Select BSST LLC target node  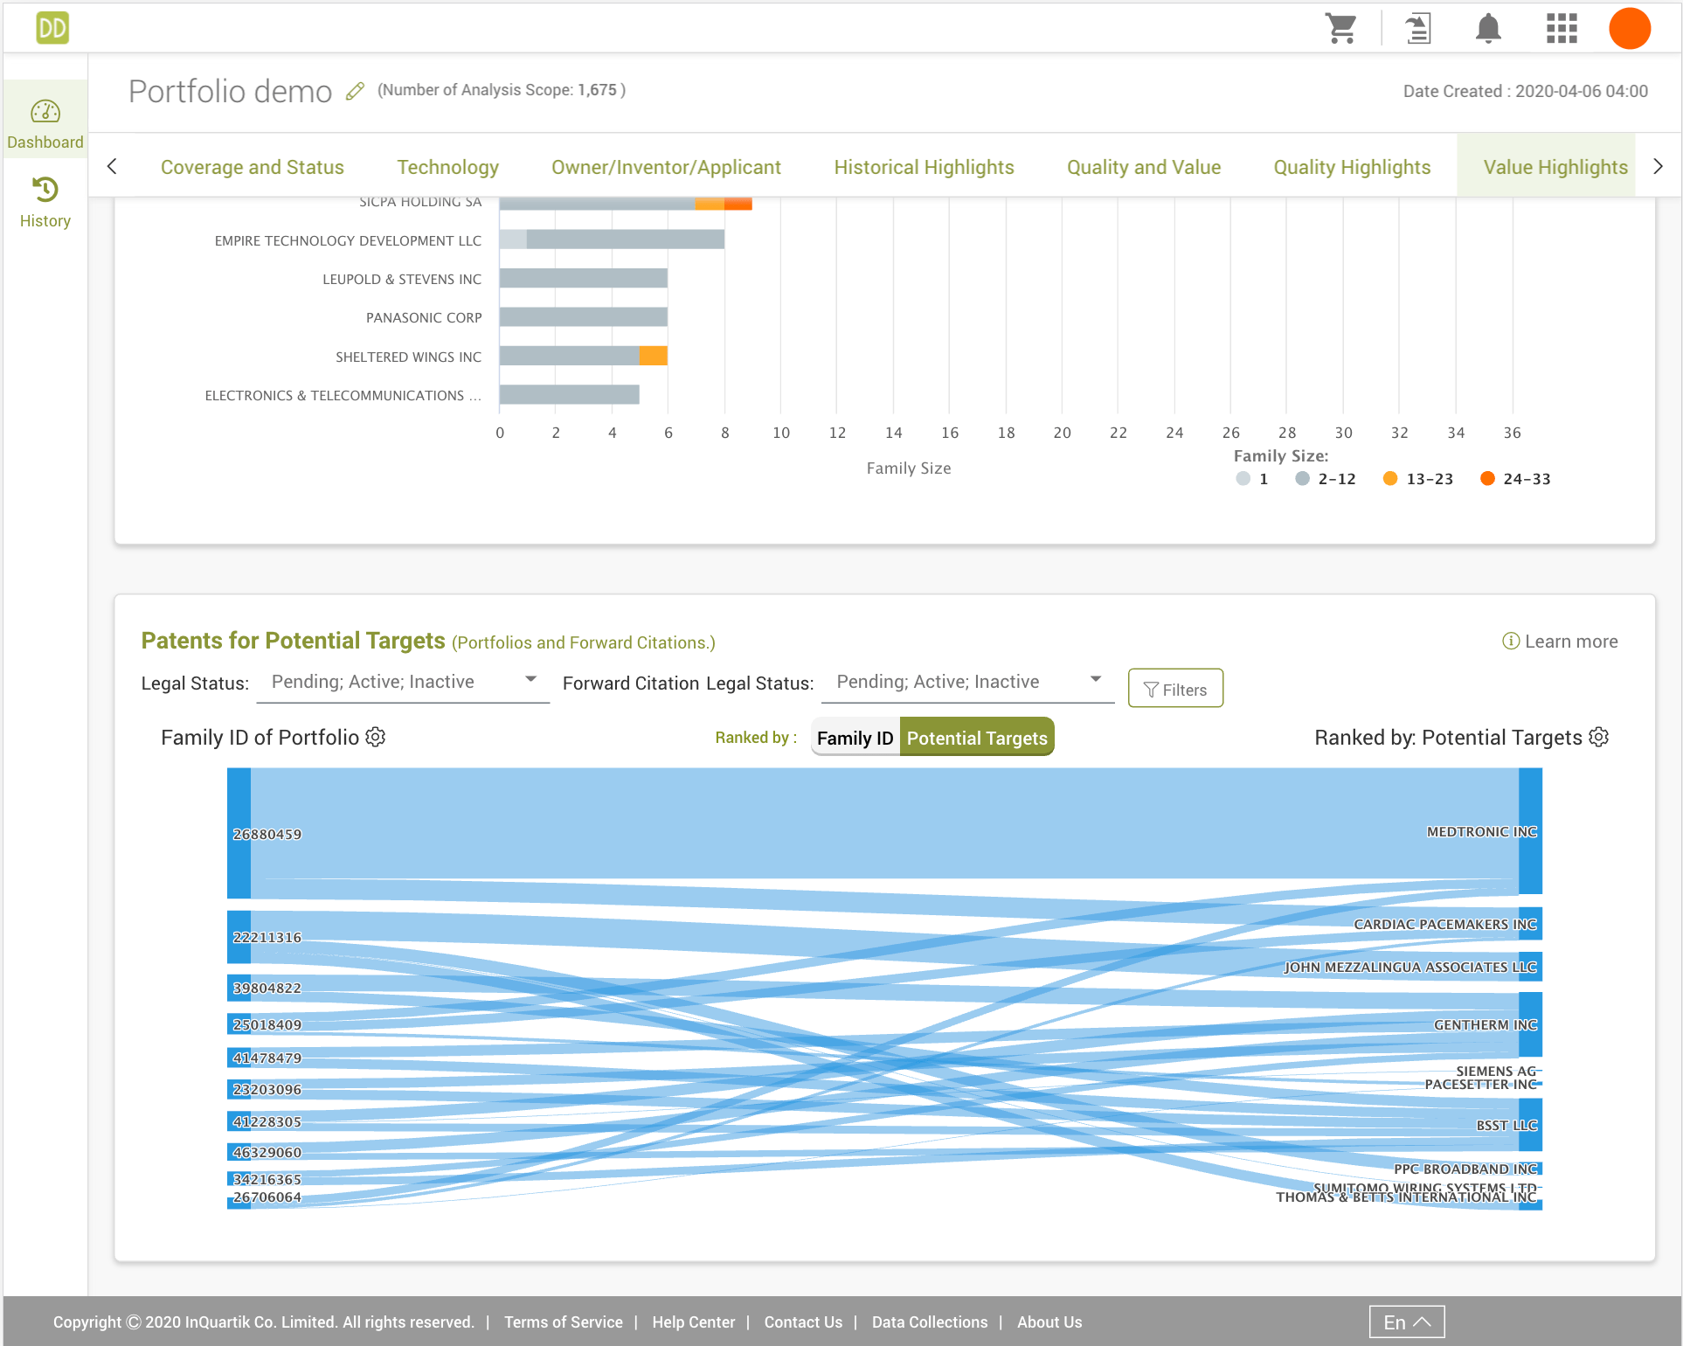(1530, 1125)
